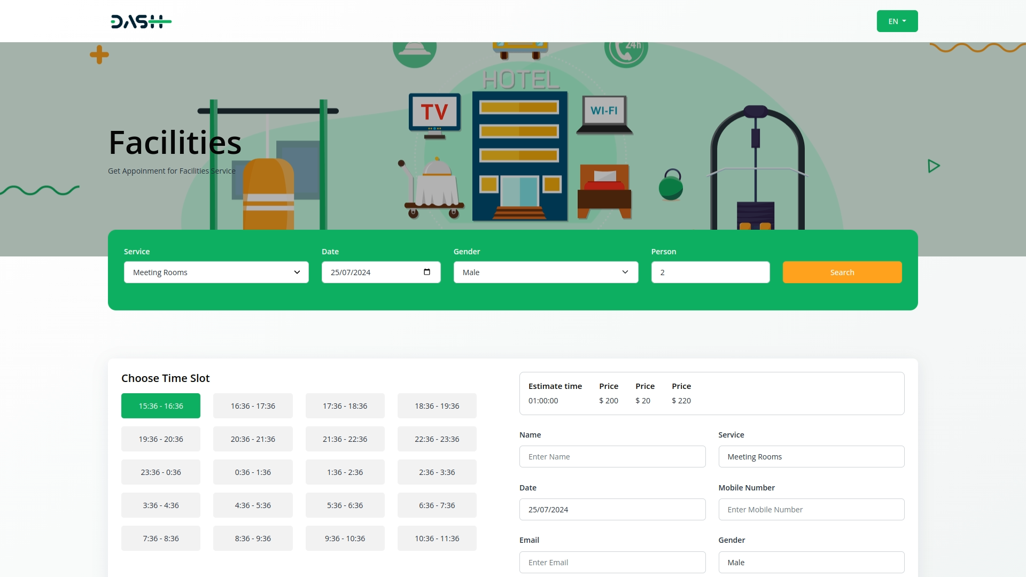
Task: Expand the Service dropdown showing Meeting Rooms
Action: (x=216, y=272)
